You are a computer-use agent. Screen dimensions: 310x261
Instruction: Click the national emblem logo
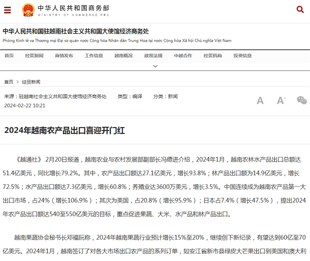pos(28,10)
